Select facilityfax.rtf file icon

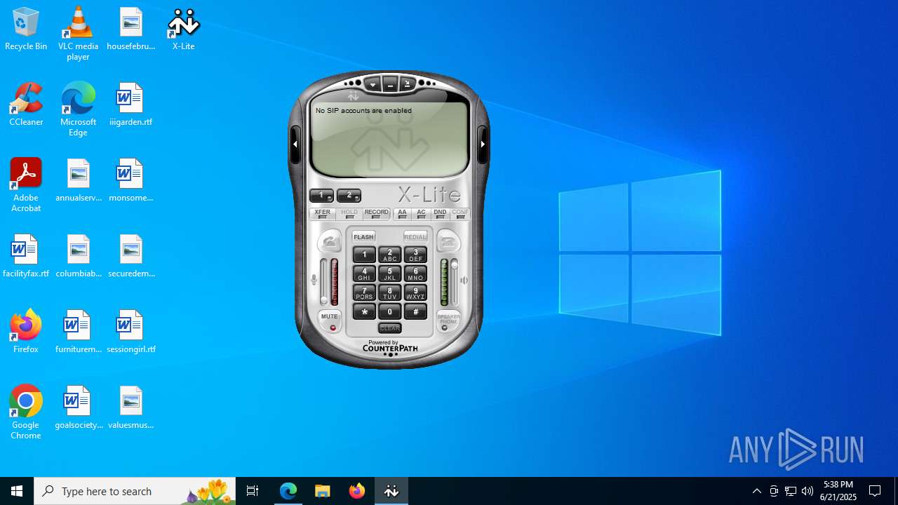[26, 257]
